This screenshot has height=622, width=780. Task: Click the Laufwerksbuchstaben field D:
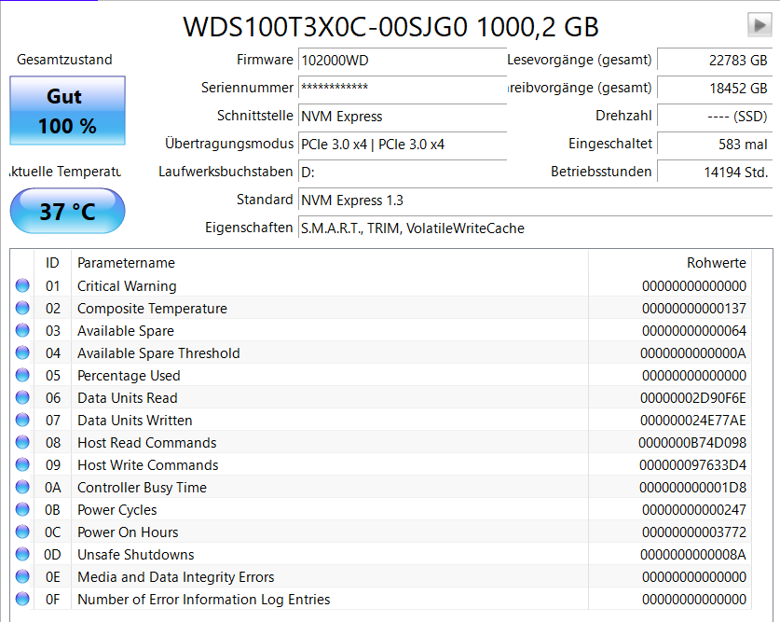[403, 173]
